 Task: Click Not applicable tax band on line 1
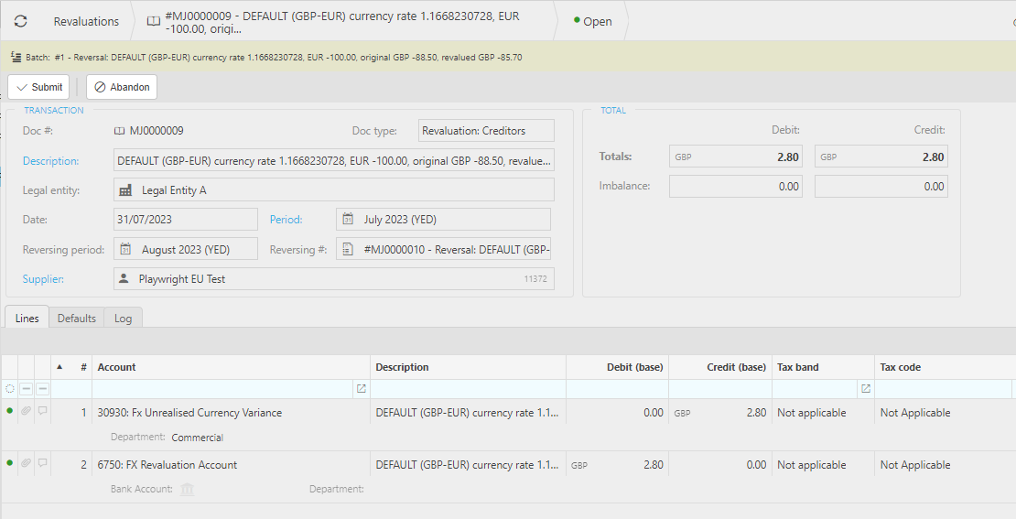(811, 413)
